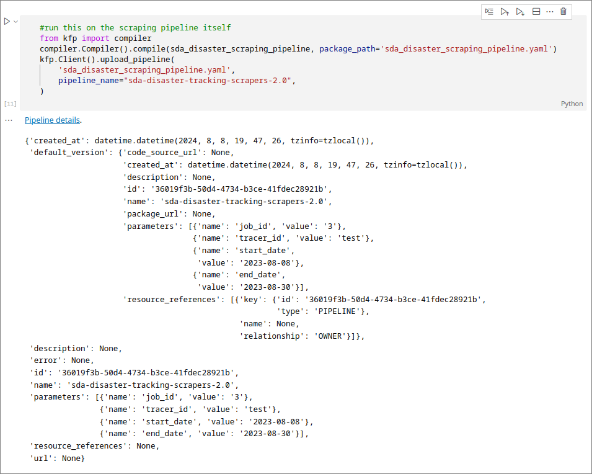Open the Pipeline details link

coord(52,120)
